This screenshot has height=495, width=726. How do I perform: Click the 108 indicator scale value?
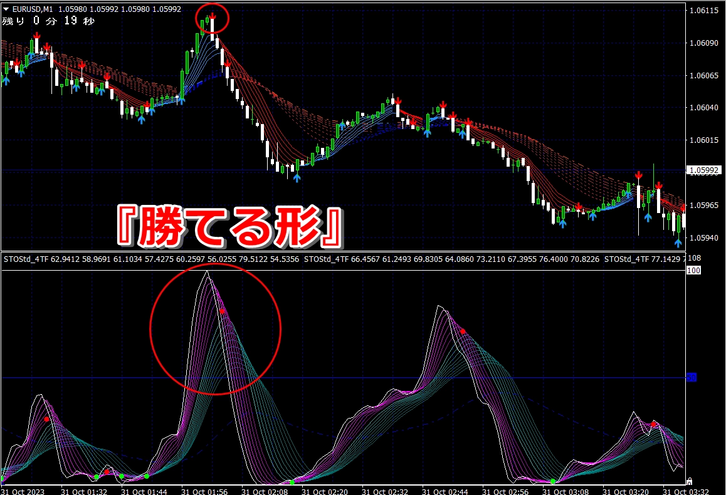coord(695,258)
